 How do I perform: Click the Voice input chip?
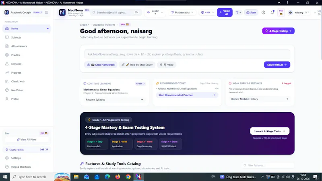point(167,65)
